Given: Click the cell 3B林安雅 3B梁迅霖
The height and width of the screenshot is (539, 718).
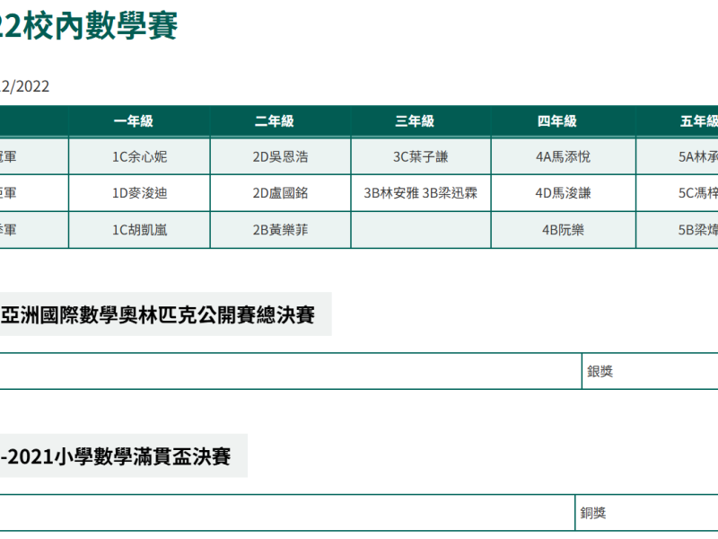Looking at the screenshot, I should 421,193.
